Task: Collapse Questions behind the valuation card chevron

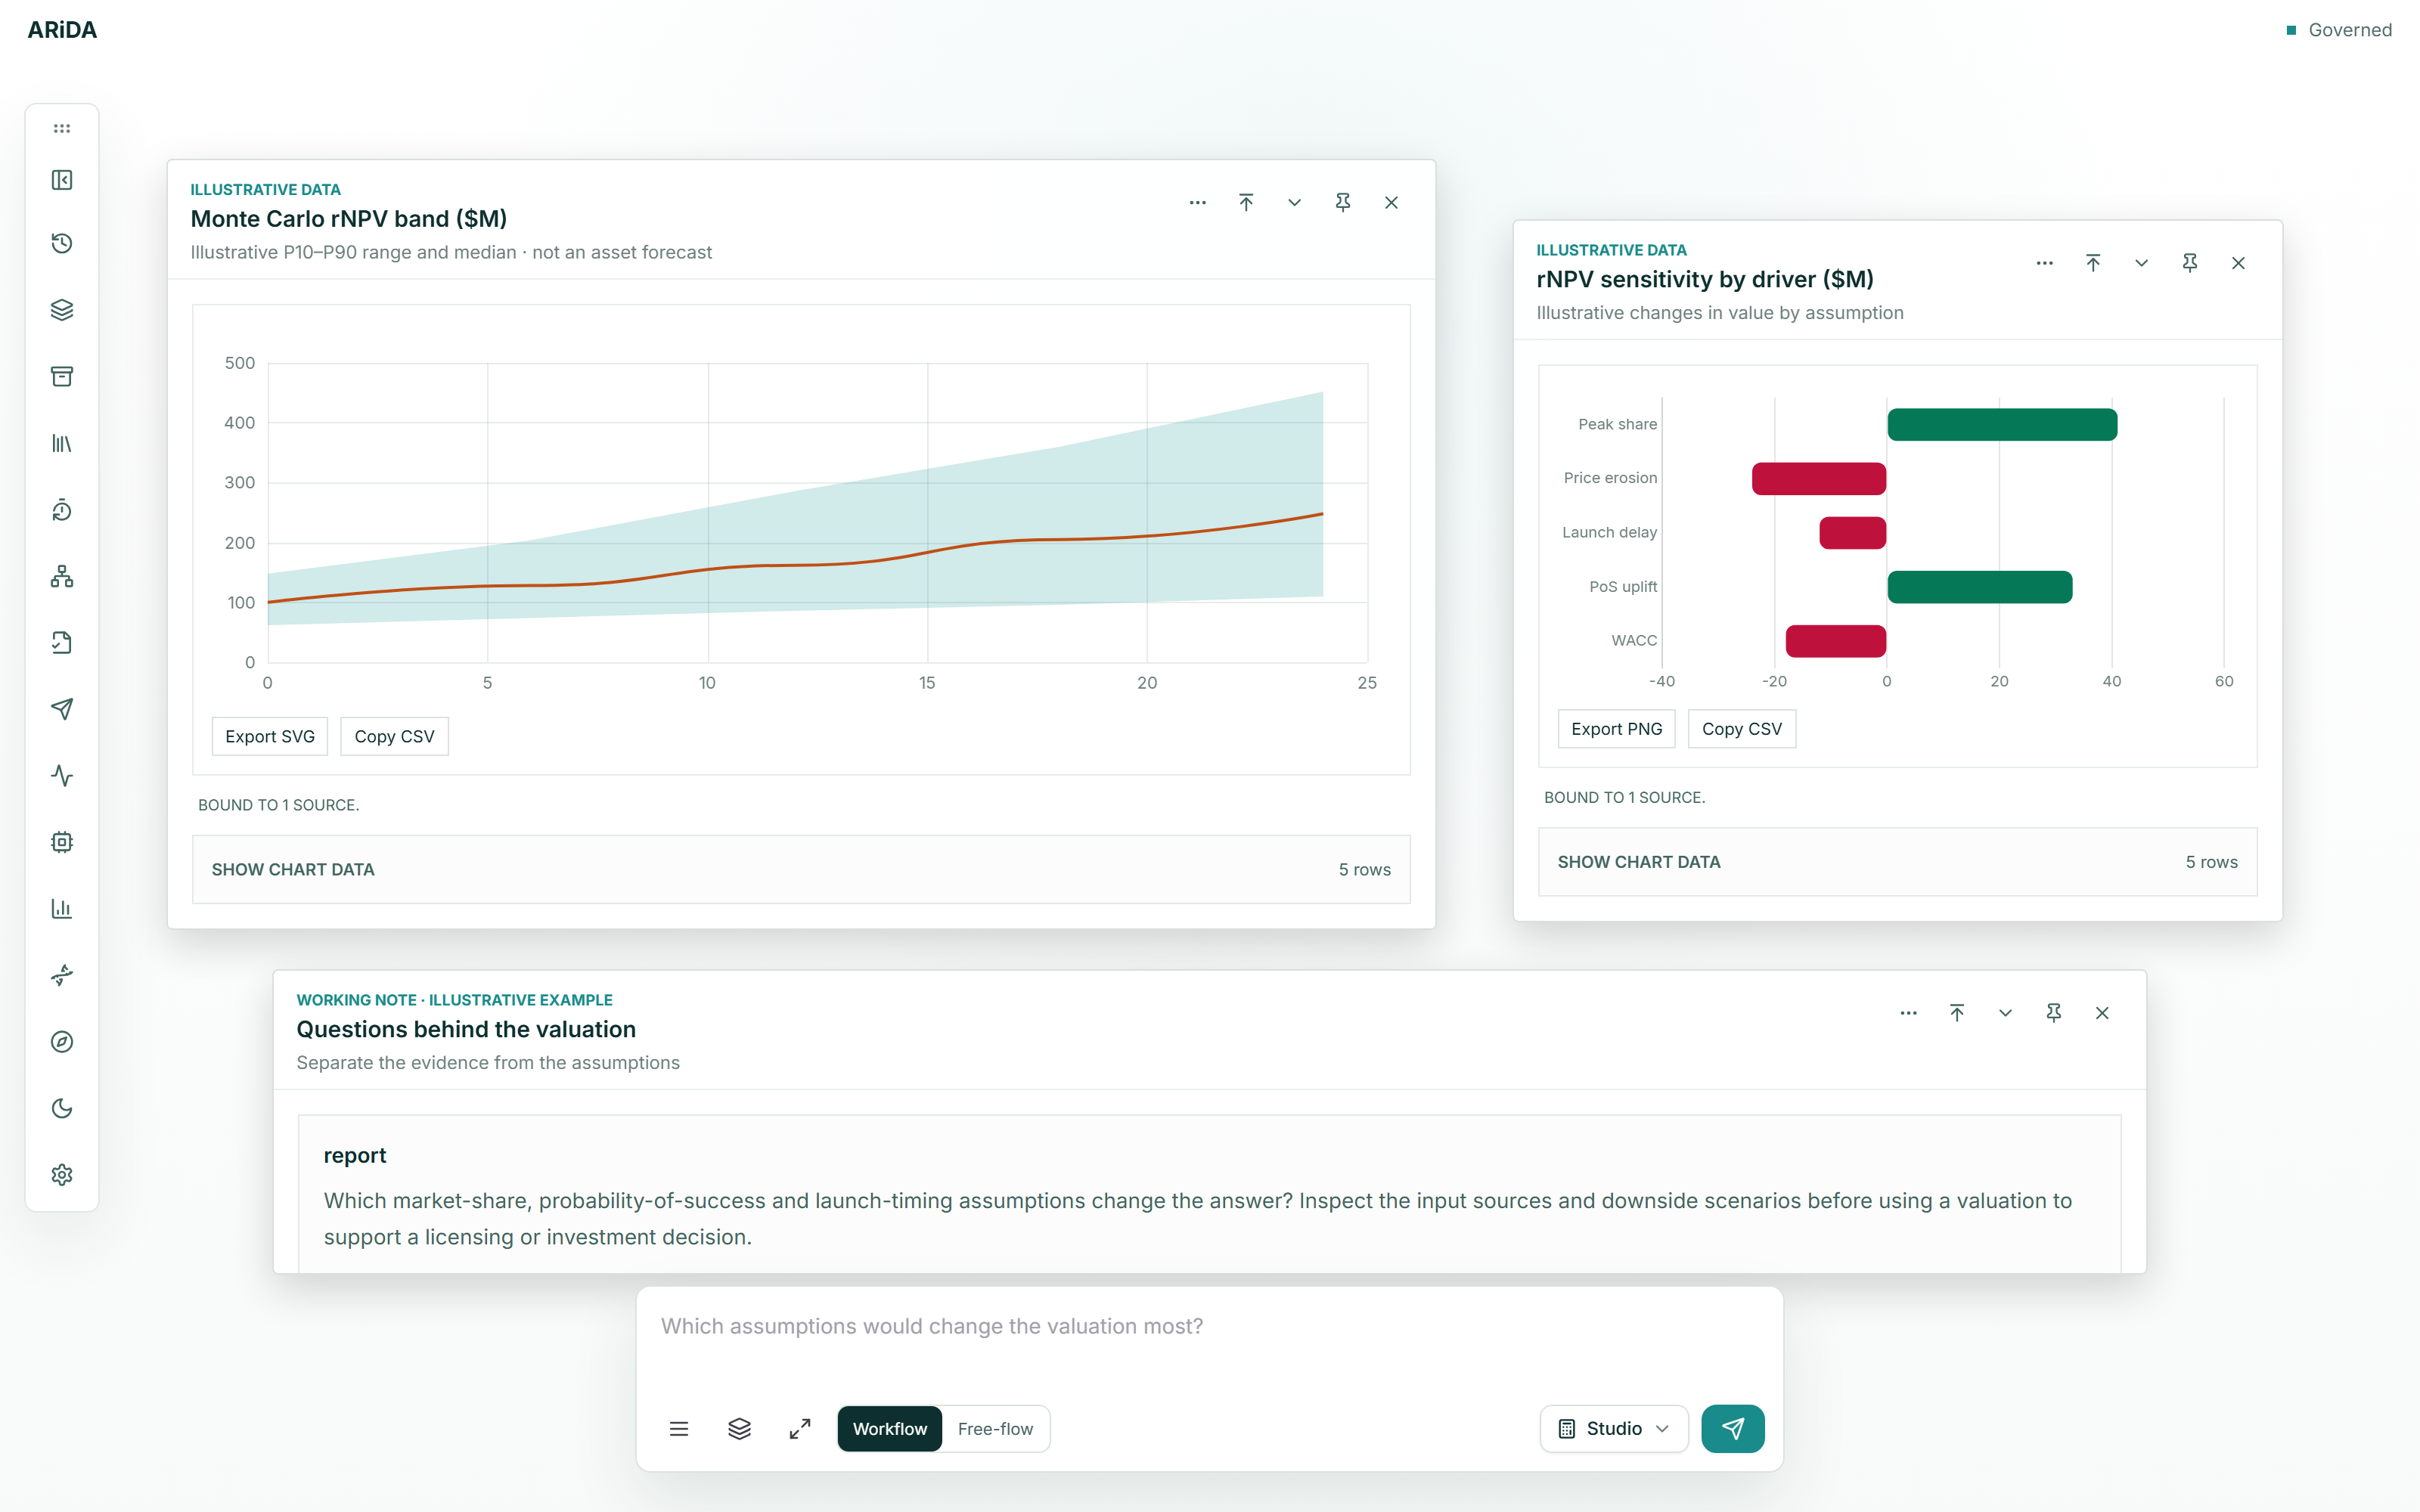Action: coord(2005,1013)
